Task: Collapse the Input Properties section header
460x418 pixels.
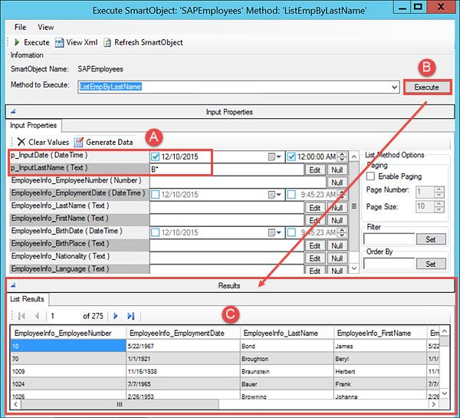Action: (9, 112)
